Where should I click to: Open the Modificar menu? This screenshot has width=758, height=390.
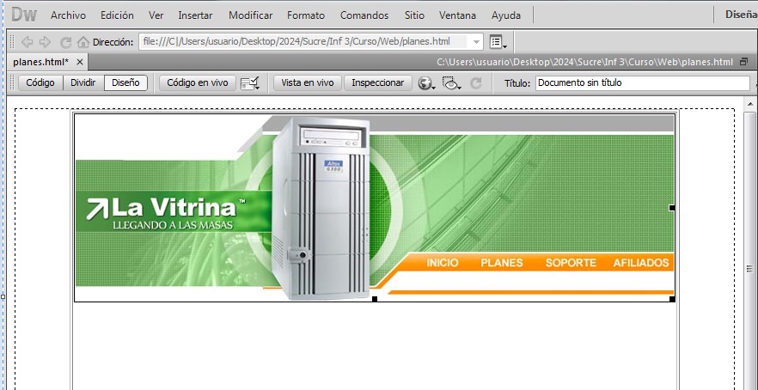click(250, 15)
